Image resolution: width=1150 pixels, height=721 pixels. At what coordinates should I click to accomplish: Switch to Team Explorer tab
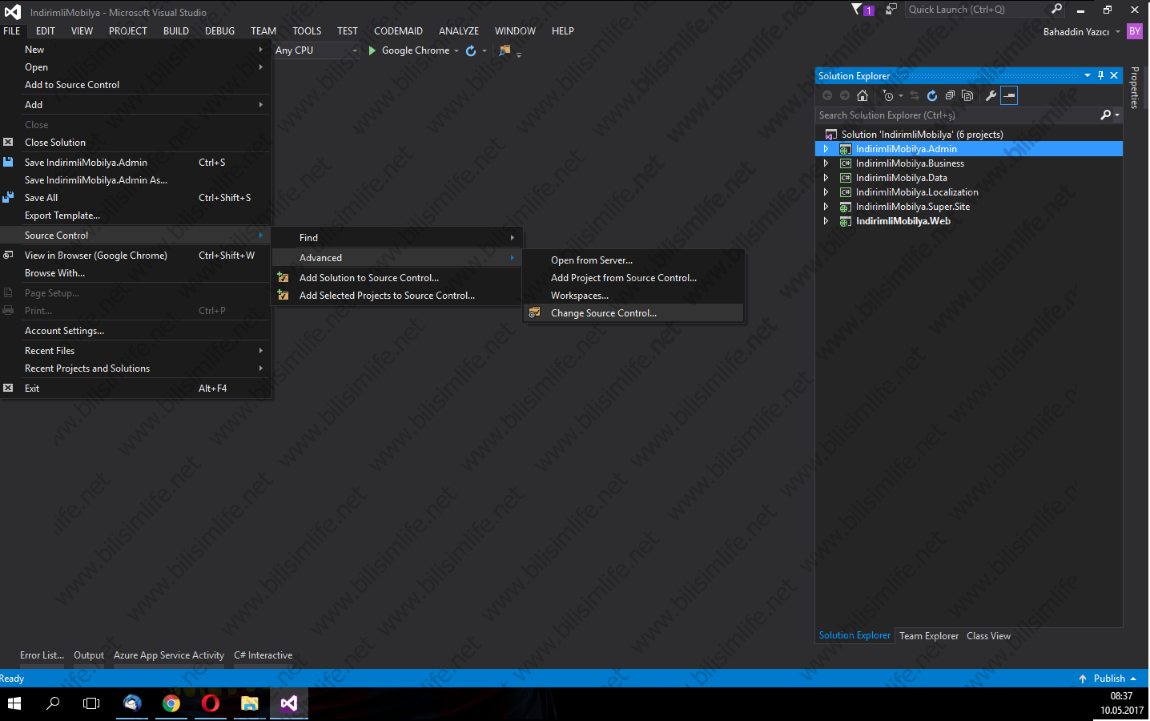tap(928, 636)
